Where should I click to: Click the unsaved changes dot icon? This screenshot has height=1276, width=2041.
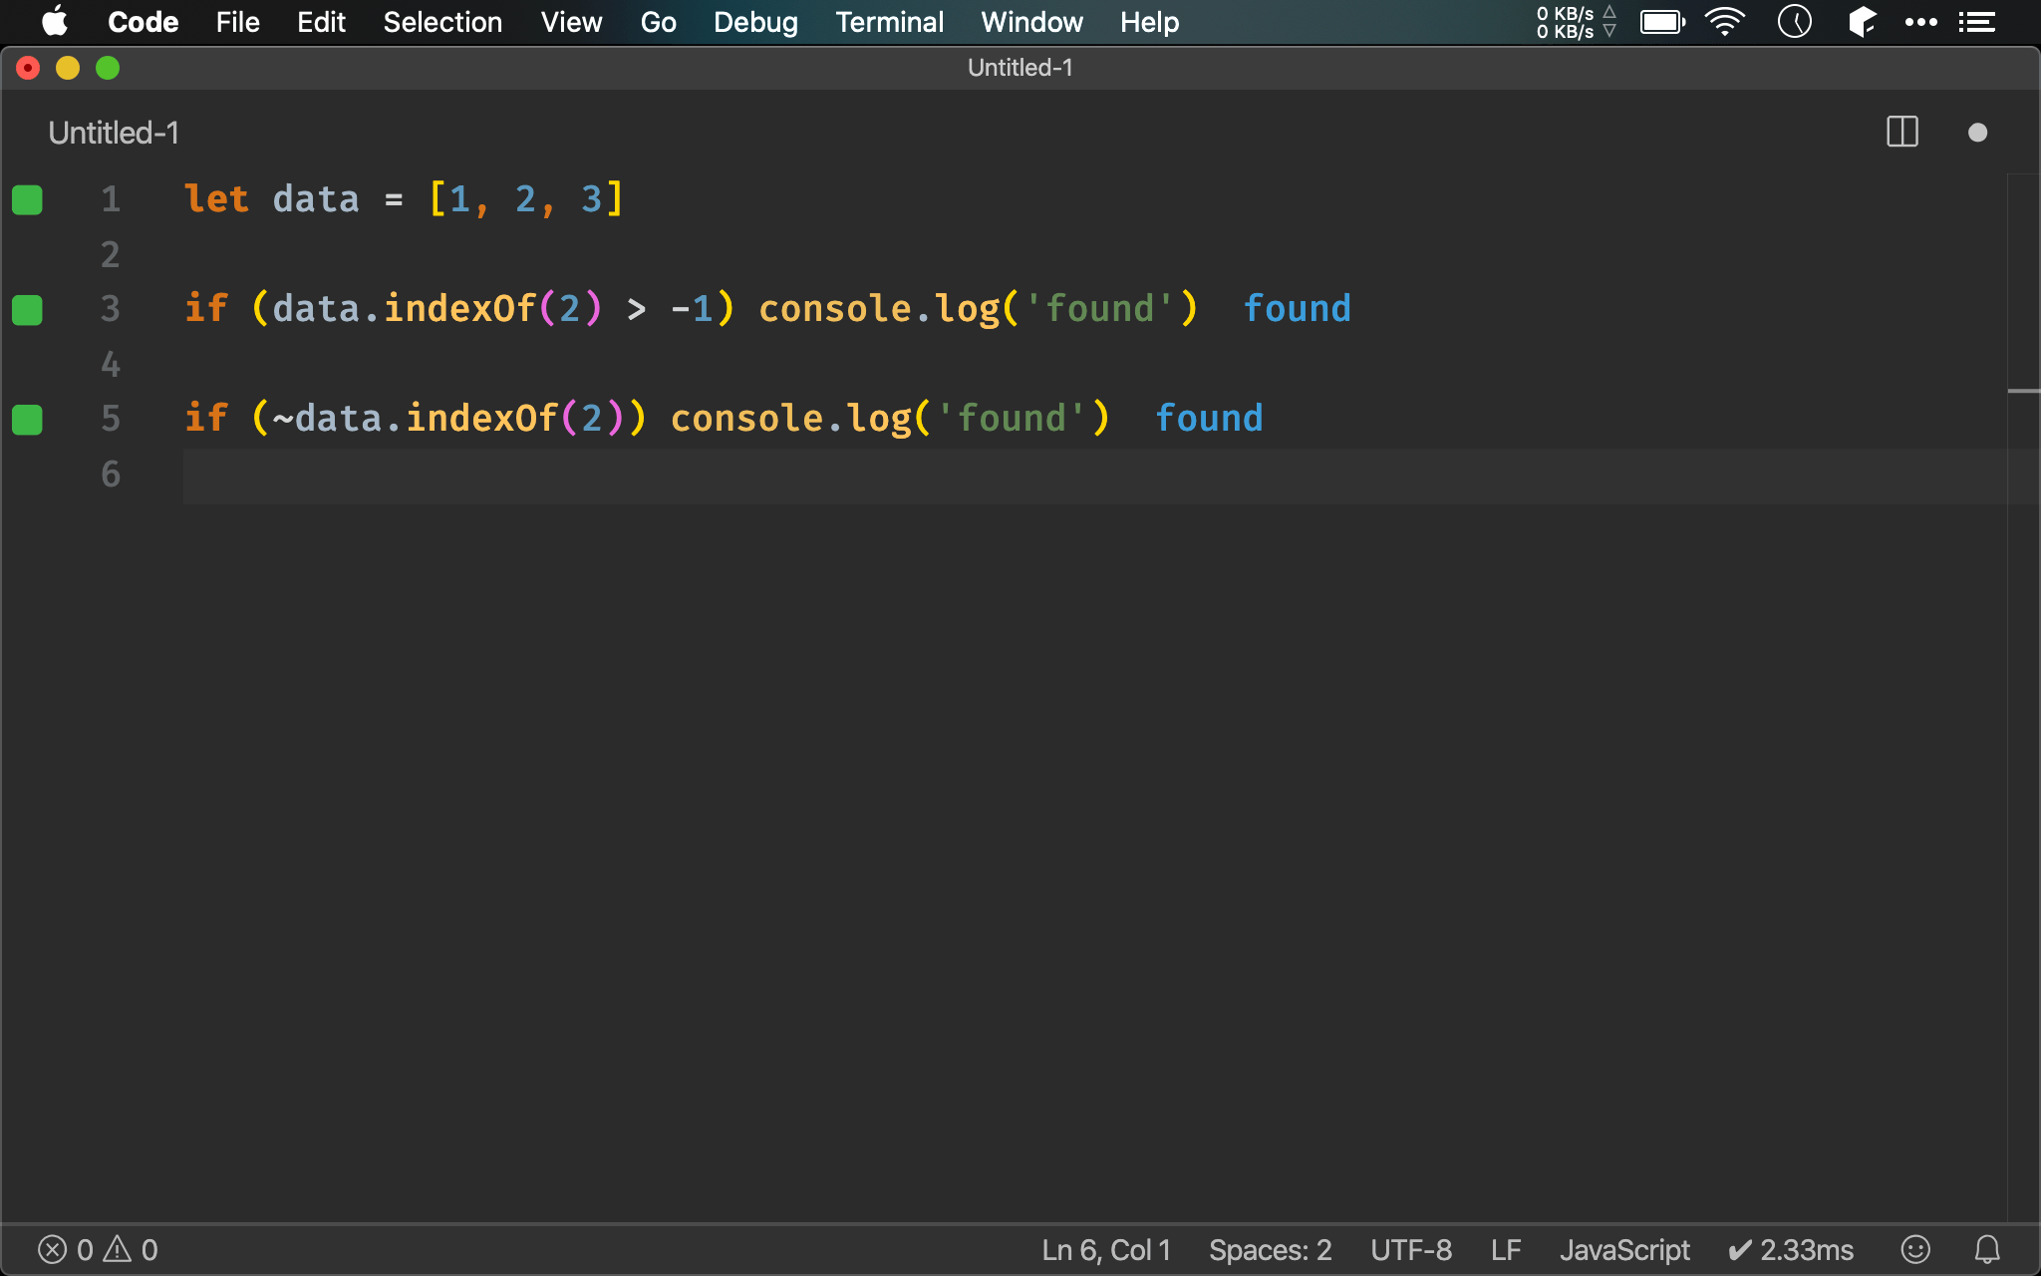(x=1977, y=133)
